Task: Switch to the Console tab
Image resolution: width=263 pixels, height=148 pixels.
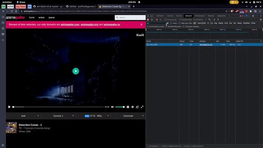Action: pyautogui.click(x=170, y=16)
